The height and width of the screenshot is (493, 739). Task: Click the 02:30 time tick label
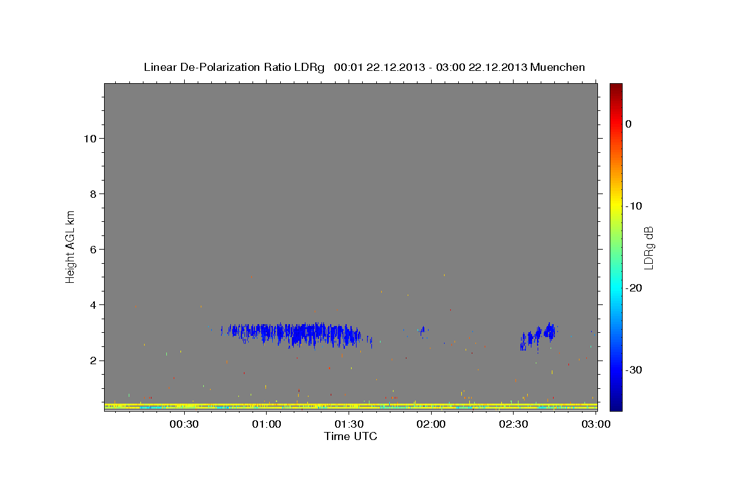point(514,425)
